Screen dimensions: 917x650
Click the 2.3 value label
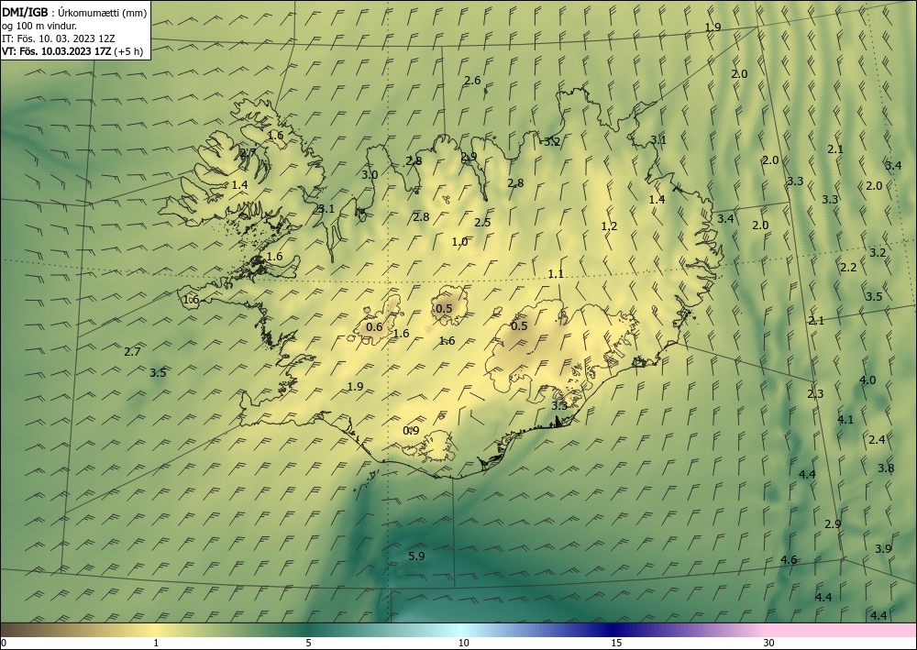coord(815,393)
